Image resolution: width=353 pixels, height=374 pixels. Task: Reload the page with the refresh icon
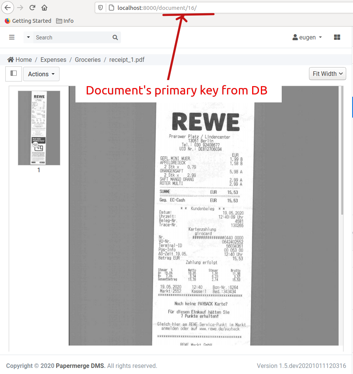tap(32, 8)
